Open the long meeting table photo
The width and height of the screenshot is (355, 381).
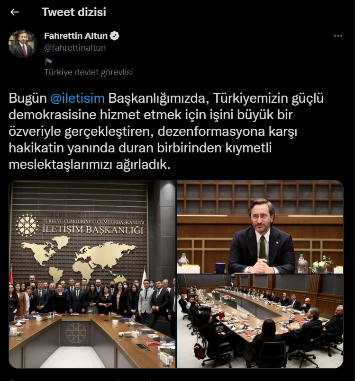tap(260, 321)
